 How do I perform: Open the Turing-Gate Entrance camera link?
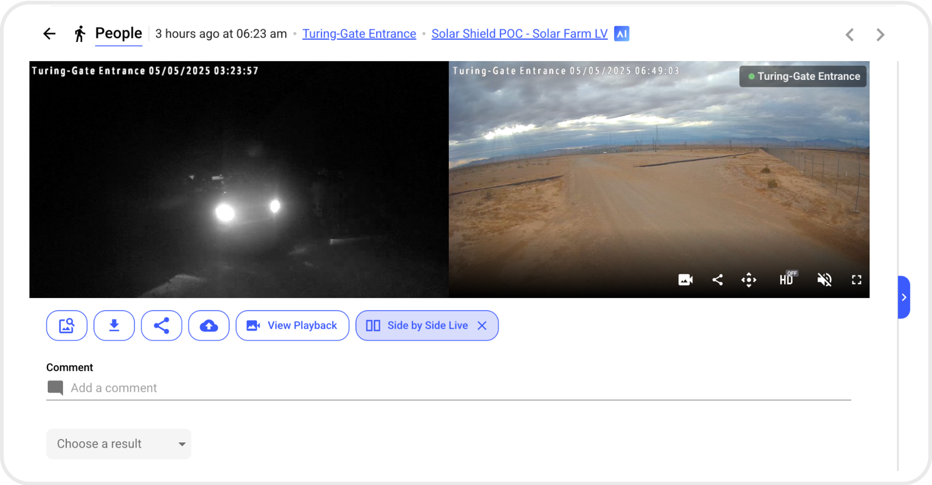[x=359, y=33]
